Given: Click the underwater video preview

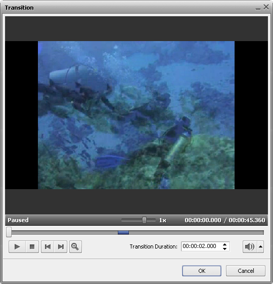Looking at the screenshot, I should [x=136, y=115].
